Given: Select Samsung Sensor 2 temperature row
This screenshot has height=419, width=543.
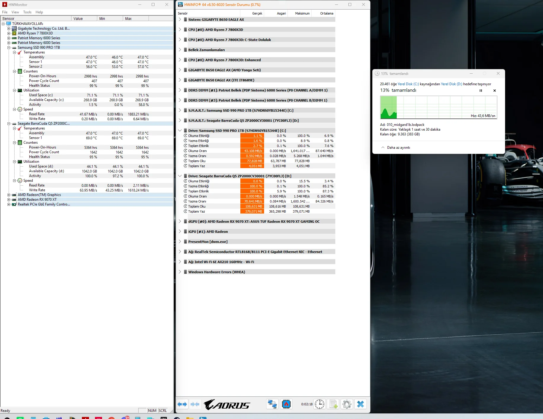Looking at the screenshot, I should [x=87, y=67].
